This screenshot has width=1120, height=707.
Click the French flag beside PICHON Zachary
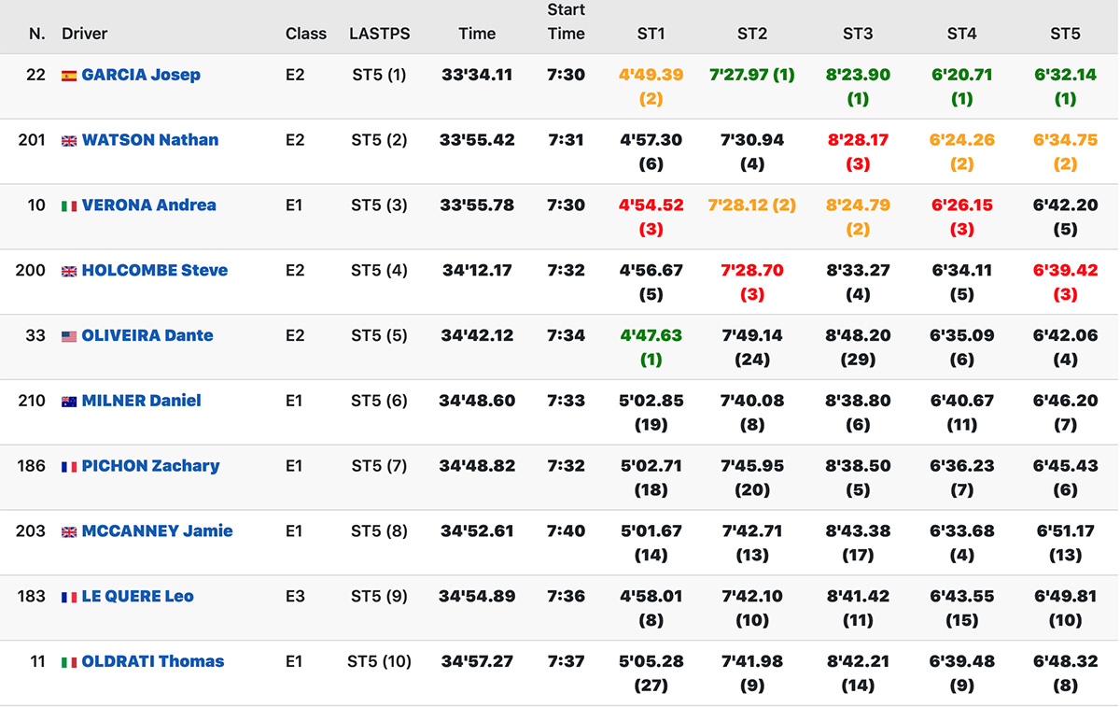69,467
